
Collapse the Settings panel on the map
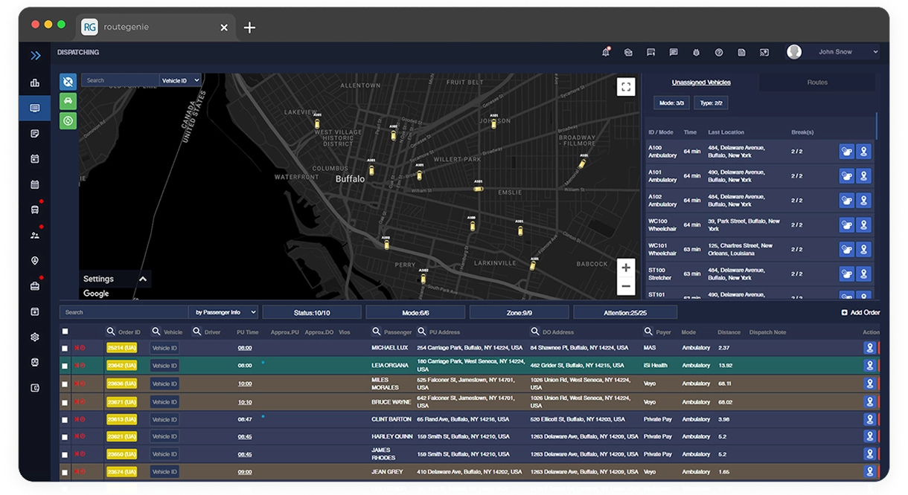coord(141,279)
